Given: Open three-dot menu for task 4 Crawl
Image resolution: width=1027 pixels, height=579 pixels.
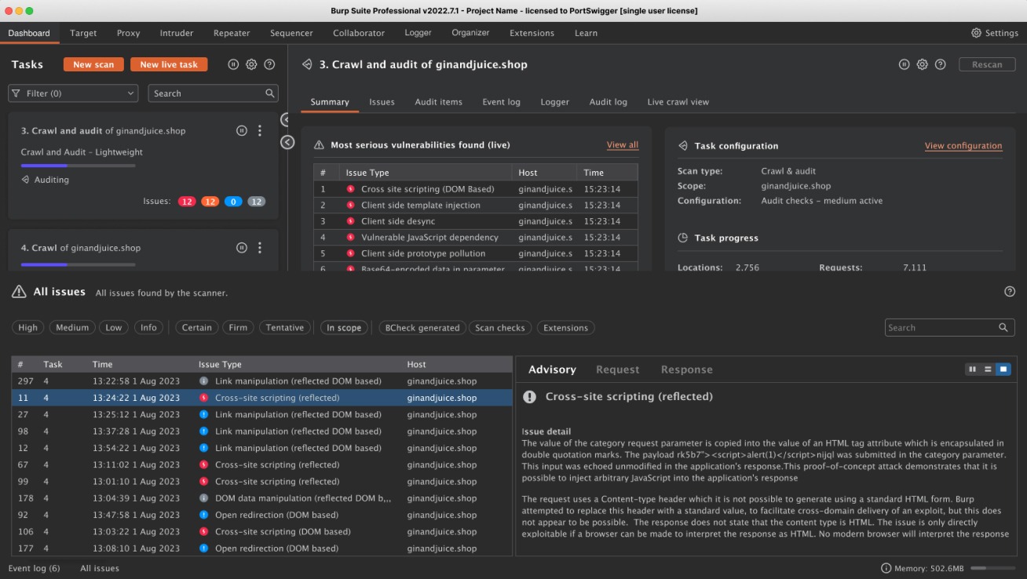Looking at the screenshot, I should (x=260, y=248).
